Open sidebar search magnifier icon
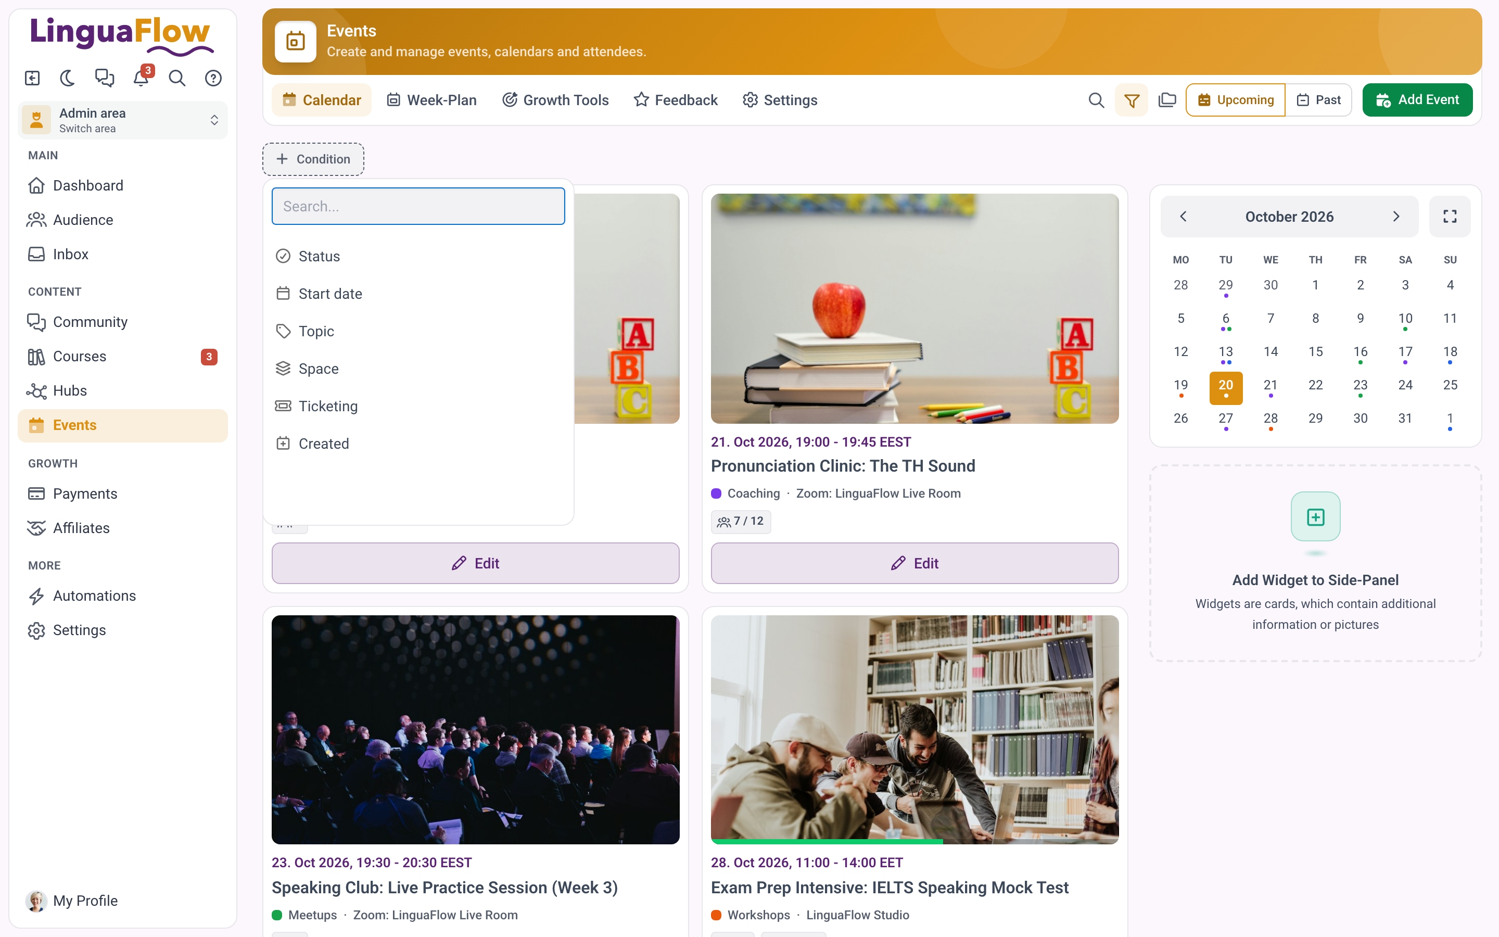 [177, 78]
